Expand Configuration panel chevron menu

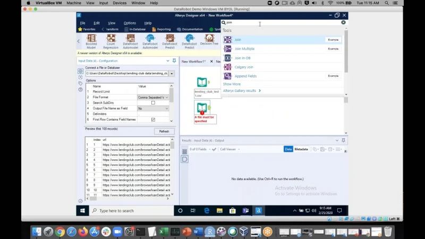(x=168, y=61)
